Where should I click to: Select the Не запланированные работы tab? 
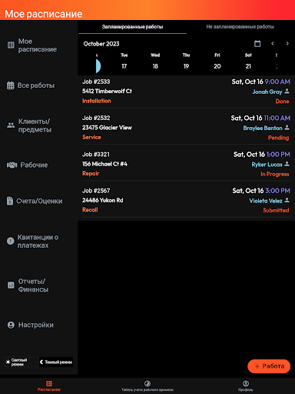(x=240, y=27)
